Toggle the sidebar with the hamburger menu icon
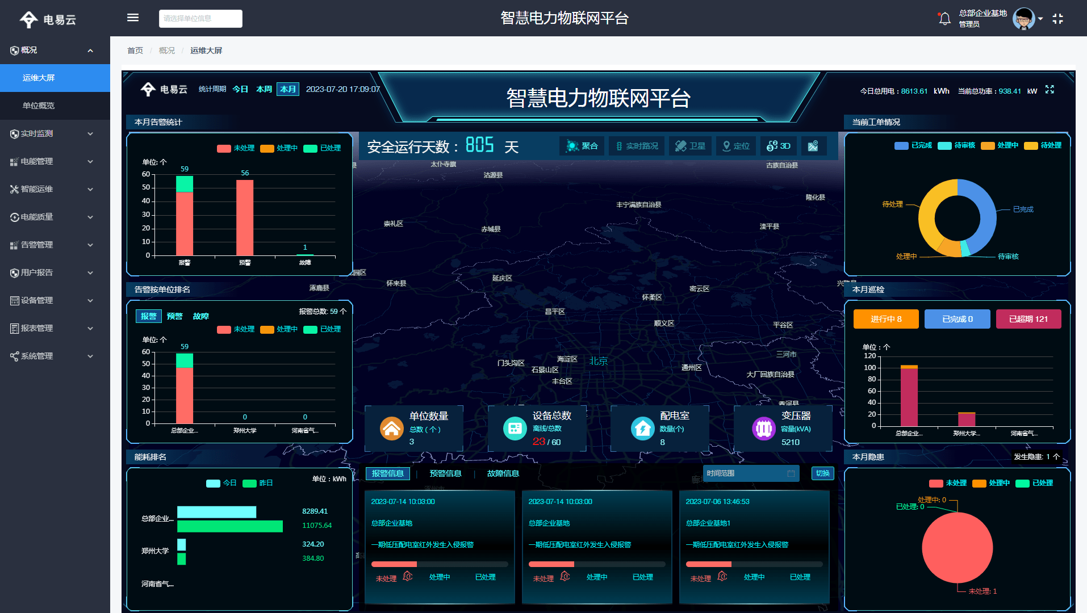 (132, 18)
